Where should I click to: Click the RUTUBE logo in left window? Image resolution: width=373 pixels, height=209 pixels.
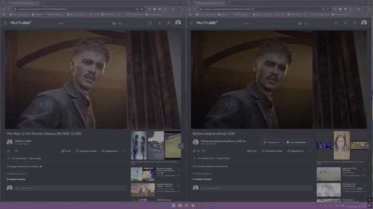21,23
